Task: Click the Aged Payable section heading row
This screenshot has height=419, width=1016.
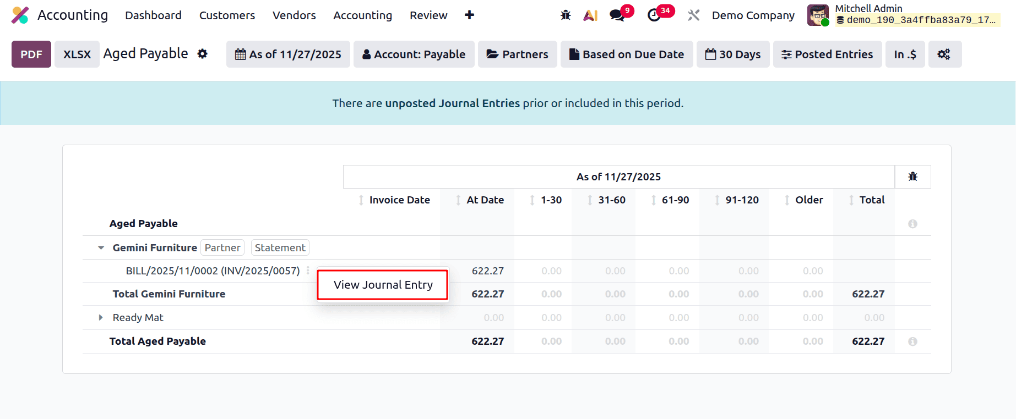Action: click(x=143, y=223)
